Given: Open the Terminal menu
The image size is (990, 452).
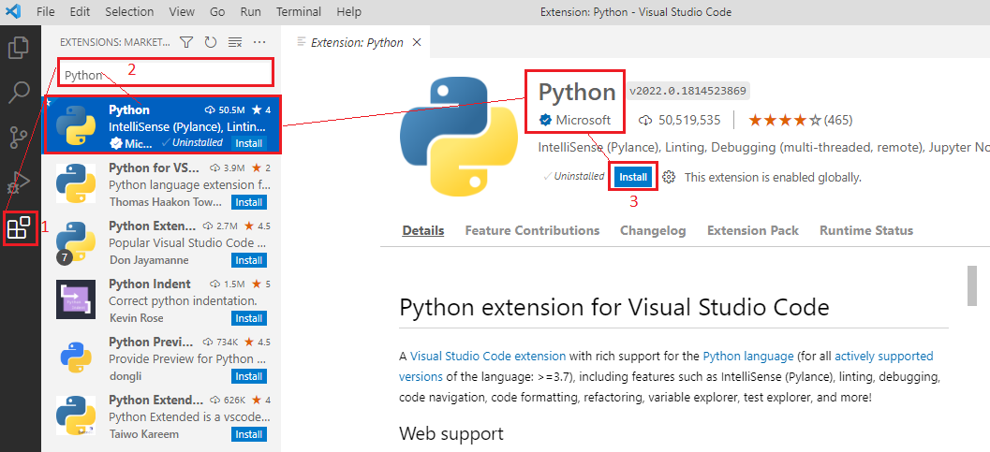Looking at the screenshot, I should click(x=299, y=11).
